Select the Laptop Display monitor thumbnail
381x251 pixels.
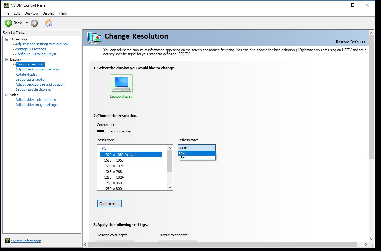pyautogui.click(x=122, y=84)
